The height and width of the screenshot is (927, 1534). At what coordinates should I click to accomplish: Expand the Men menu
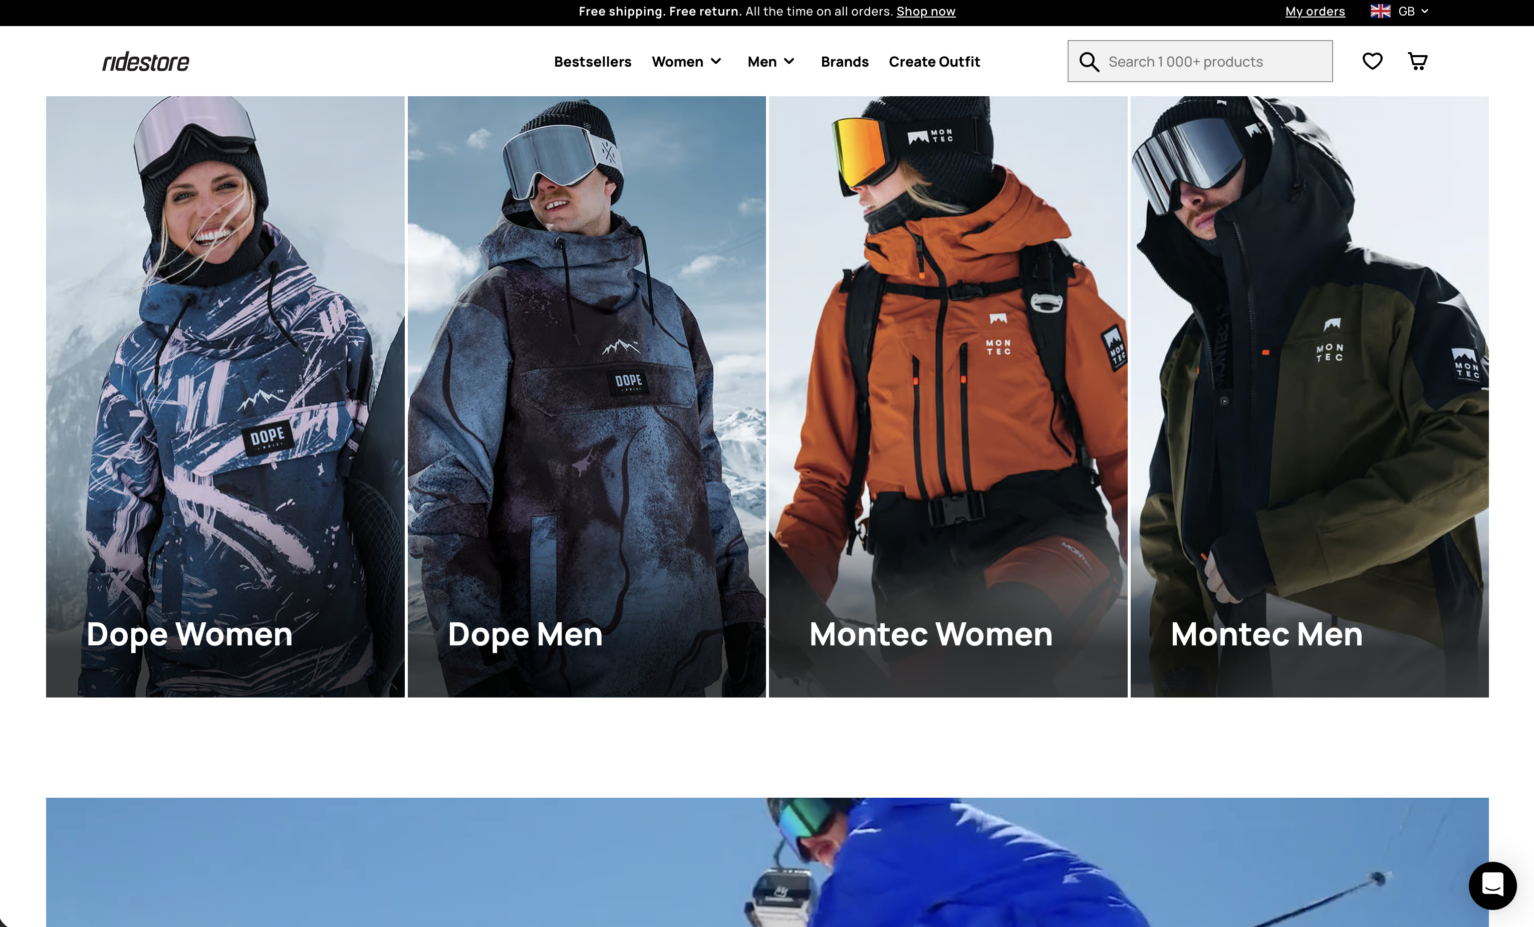tap(771, 62)
